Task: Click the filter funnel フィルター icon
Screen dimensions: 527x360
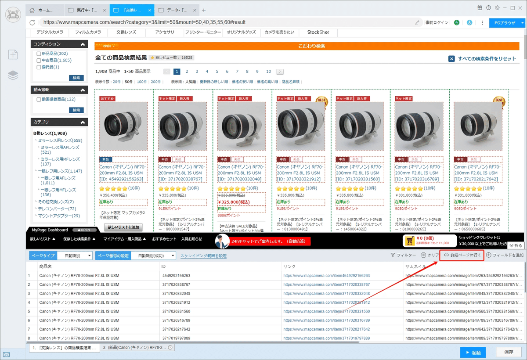Action: [393, 255]
